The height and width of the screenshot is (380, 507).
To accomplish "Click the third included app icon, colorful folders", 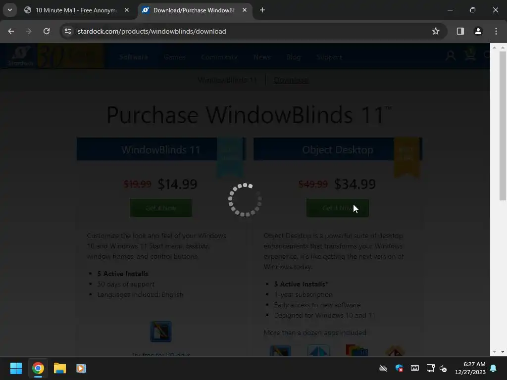I will pyautogui.click(x=356, y=351).
